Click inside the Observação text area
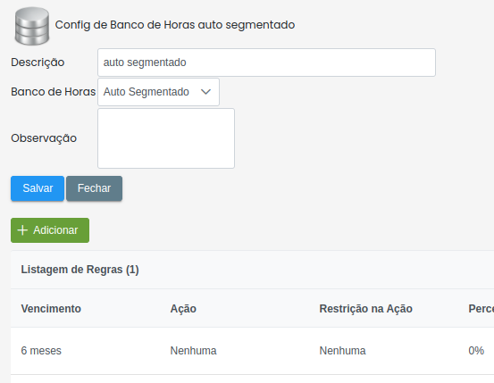 tap(166, 138)
